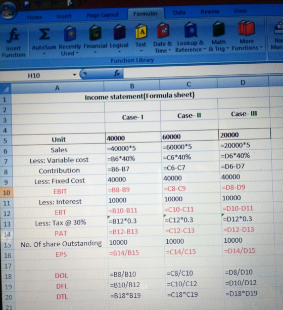Viewport: 283px width, 310px height.
Task: Select the Case- III cell
Action: coord(244,114)
